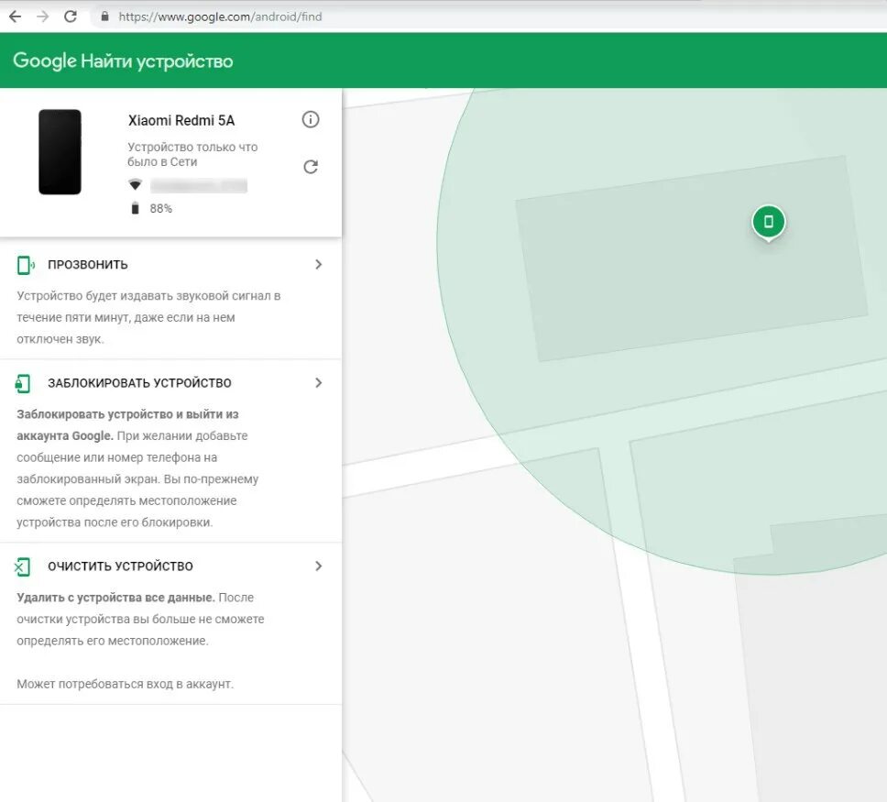This screenshot has width=887, height=802.
Task: Click the bold text Удалить с устройства все данные
Action: [115, 598]
